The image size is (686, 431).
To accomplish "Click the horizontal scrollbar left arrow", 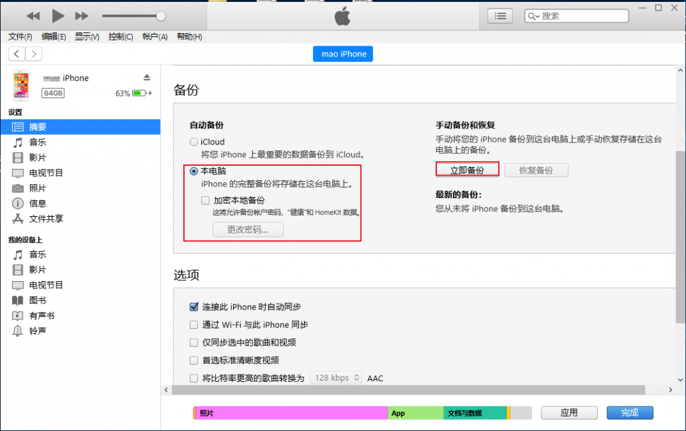I will pos(166,390).
